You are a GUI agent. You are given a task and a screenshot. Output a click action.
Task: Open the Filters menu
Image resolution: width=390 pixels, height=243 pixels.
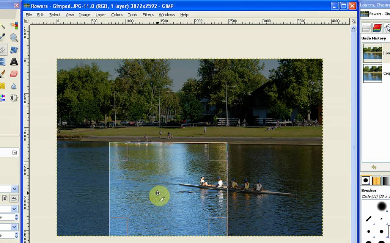point(148,15)
